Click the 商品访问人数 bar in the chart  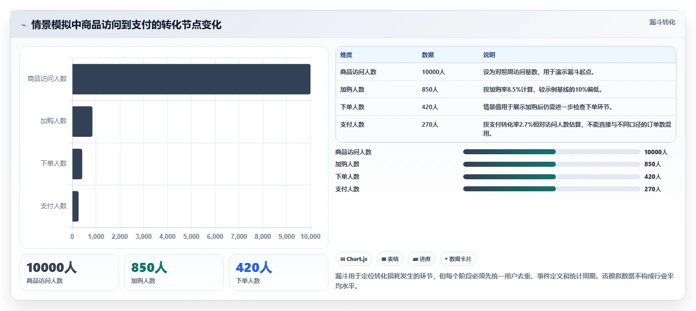coord(191,79)
